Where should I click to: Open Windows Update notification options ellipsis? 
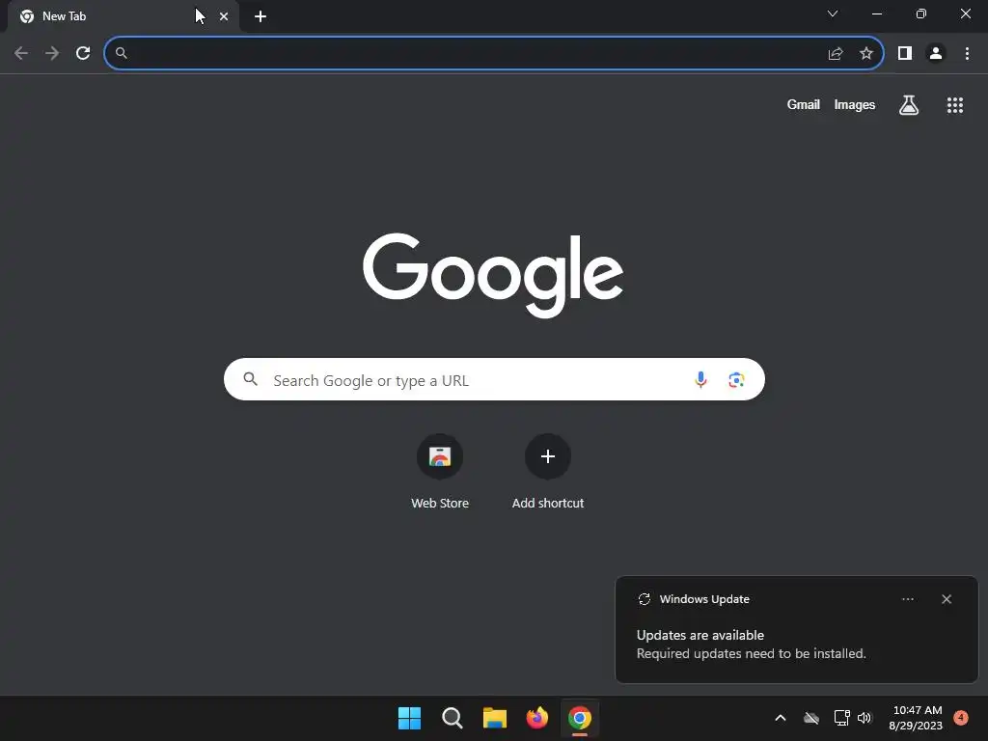pyautogui.click(x=908, y=599)
